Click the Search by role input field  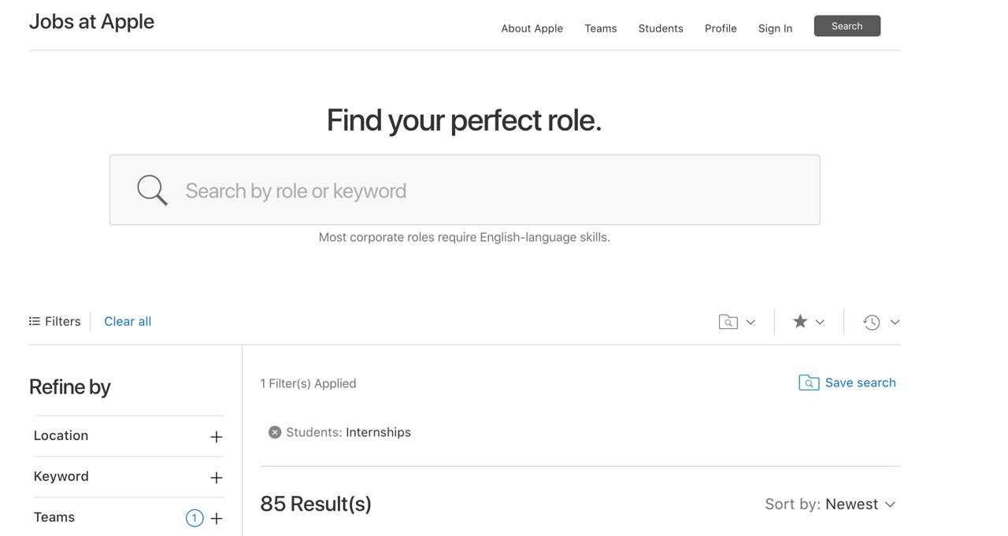pos(465,190)
